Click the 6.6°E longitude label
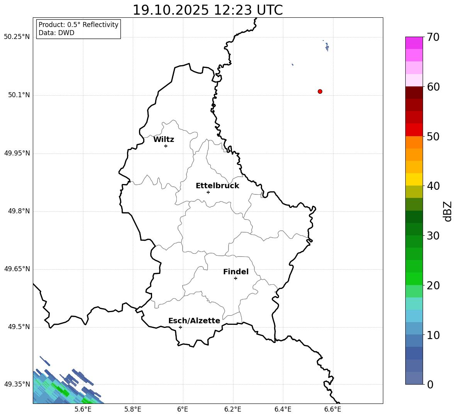The image size is (457, 417). tap(333, 409)
